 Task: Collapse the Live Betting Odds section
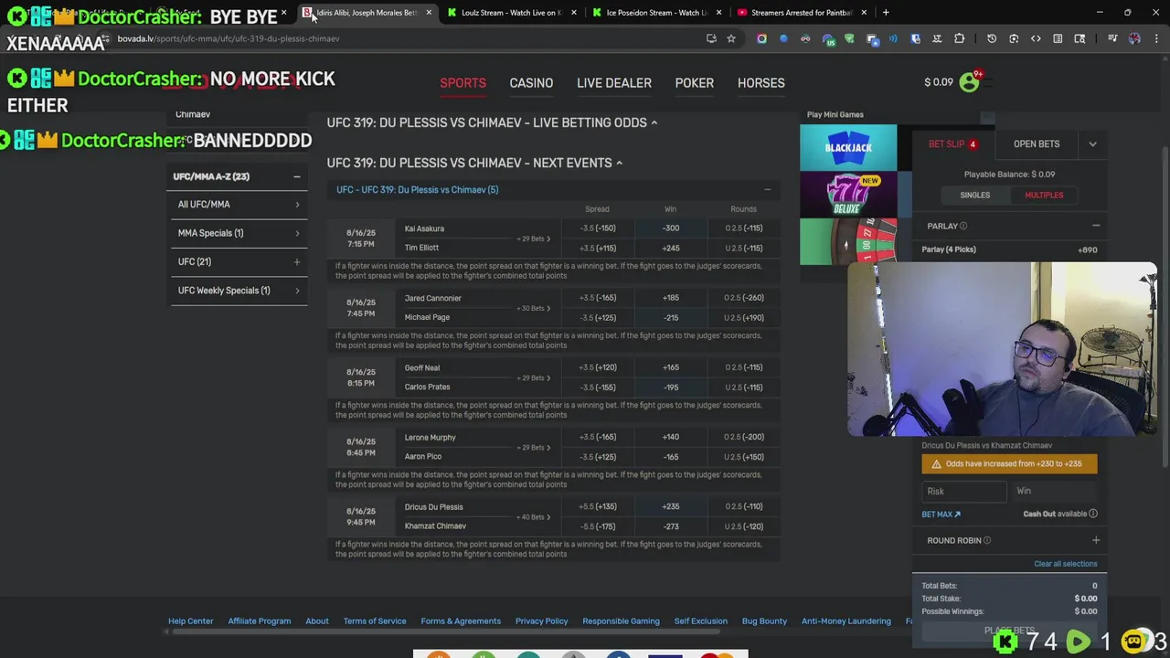pos(654,122)
